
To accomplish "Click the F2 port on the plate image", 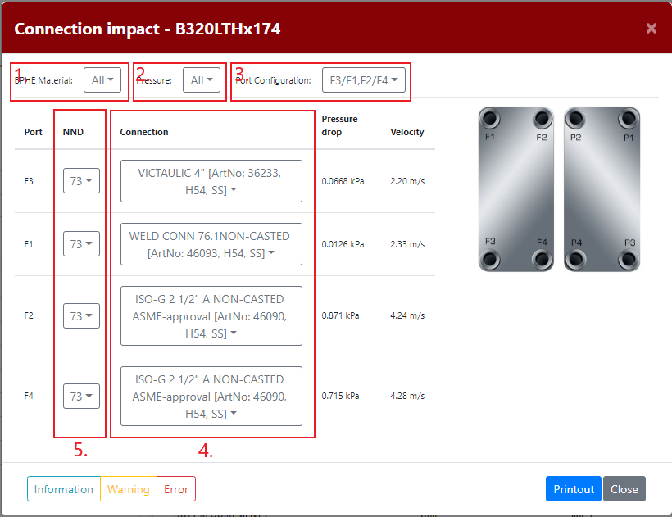I will [x=543, y=119].
